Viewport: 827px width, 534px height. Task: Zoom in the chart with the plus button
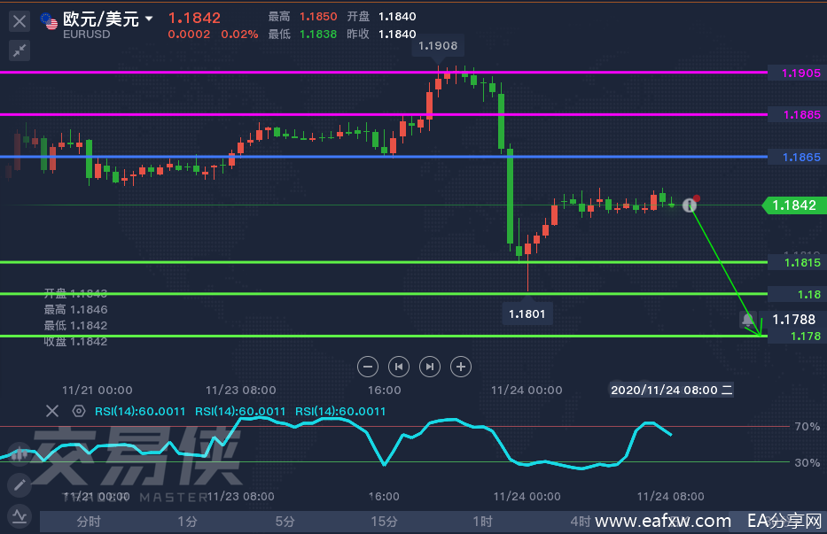[x=460, y=366]
